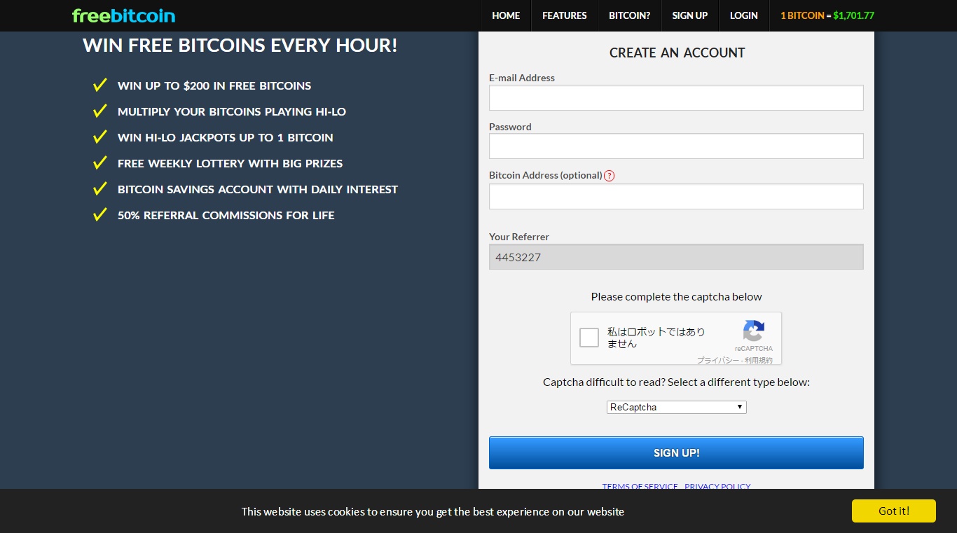Go to the SIGN UP nav item
Screen dimensions: 957x533
690,15
